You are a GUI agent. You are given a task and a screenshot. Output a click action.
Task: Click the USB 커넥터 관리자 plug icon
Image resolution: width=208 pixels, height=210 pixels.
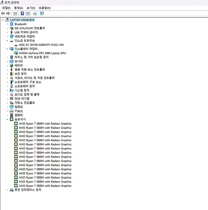pyautogui.click(x=12, y=32)
